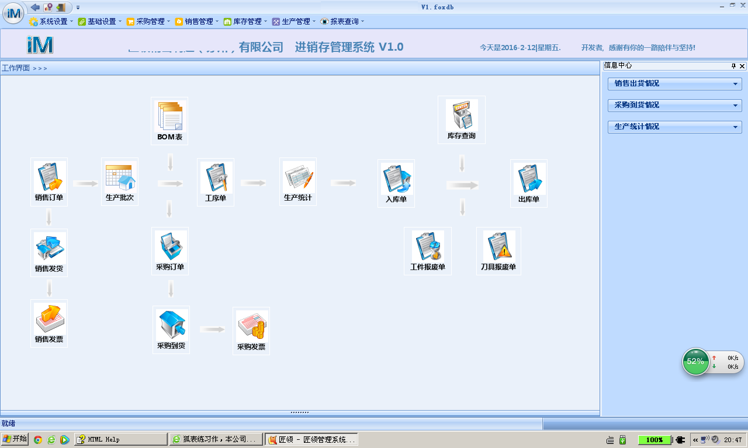The image size is (748, 448).
Task: Open the 销售订单 sales order icon
Action: [x=49, y=178]
